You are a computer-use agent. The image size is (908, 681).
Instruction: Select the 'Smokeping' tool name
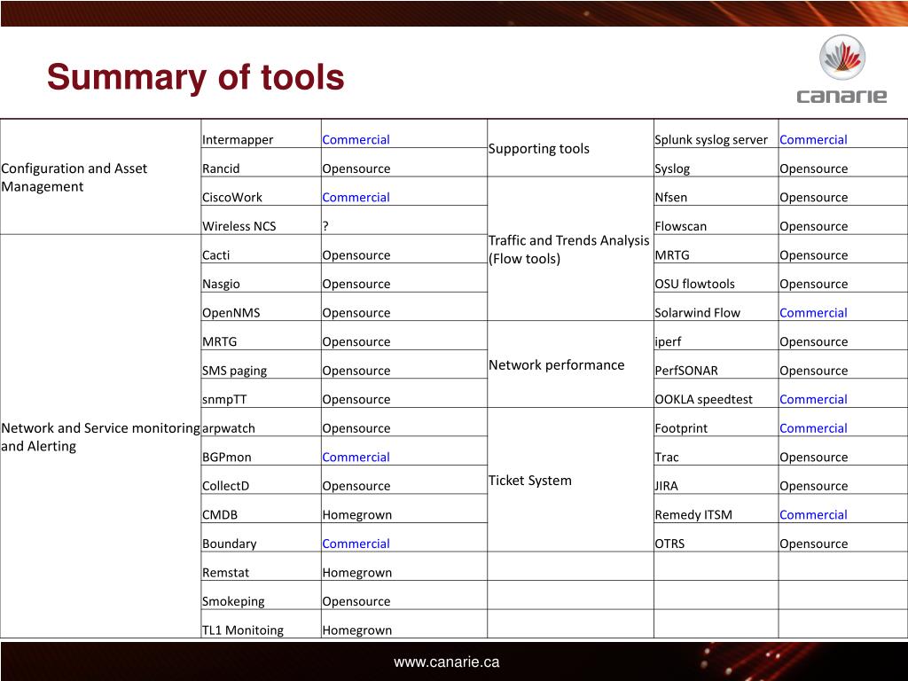[233, 602]
